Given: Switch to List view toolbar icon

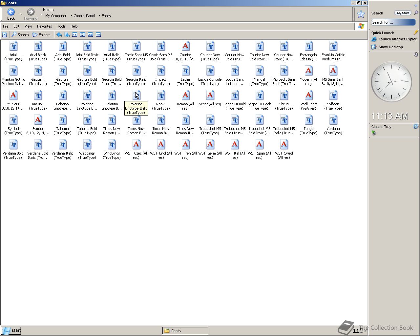Looking at the screenshot, I should (82, 34).
